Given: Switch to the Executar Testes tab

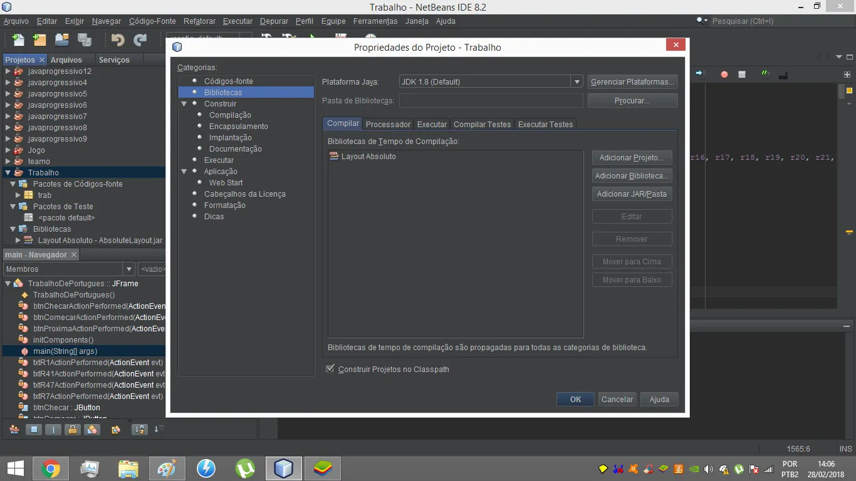Looking at the screenshot, I should tap(545, 124).
